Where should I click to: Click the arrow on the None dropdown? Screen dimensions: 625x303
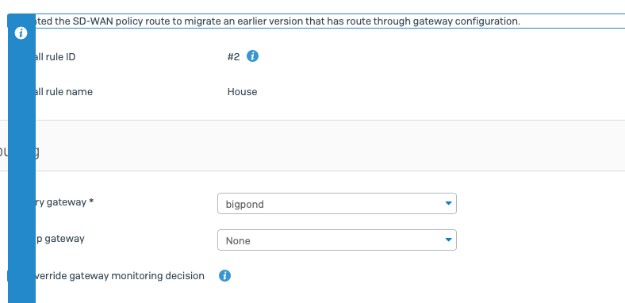pyautogui.click(x=448, y=240)
